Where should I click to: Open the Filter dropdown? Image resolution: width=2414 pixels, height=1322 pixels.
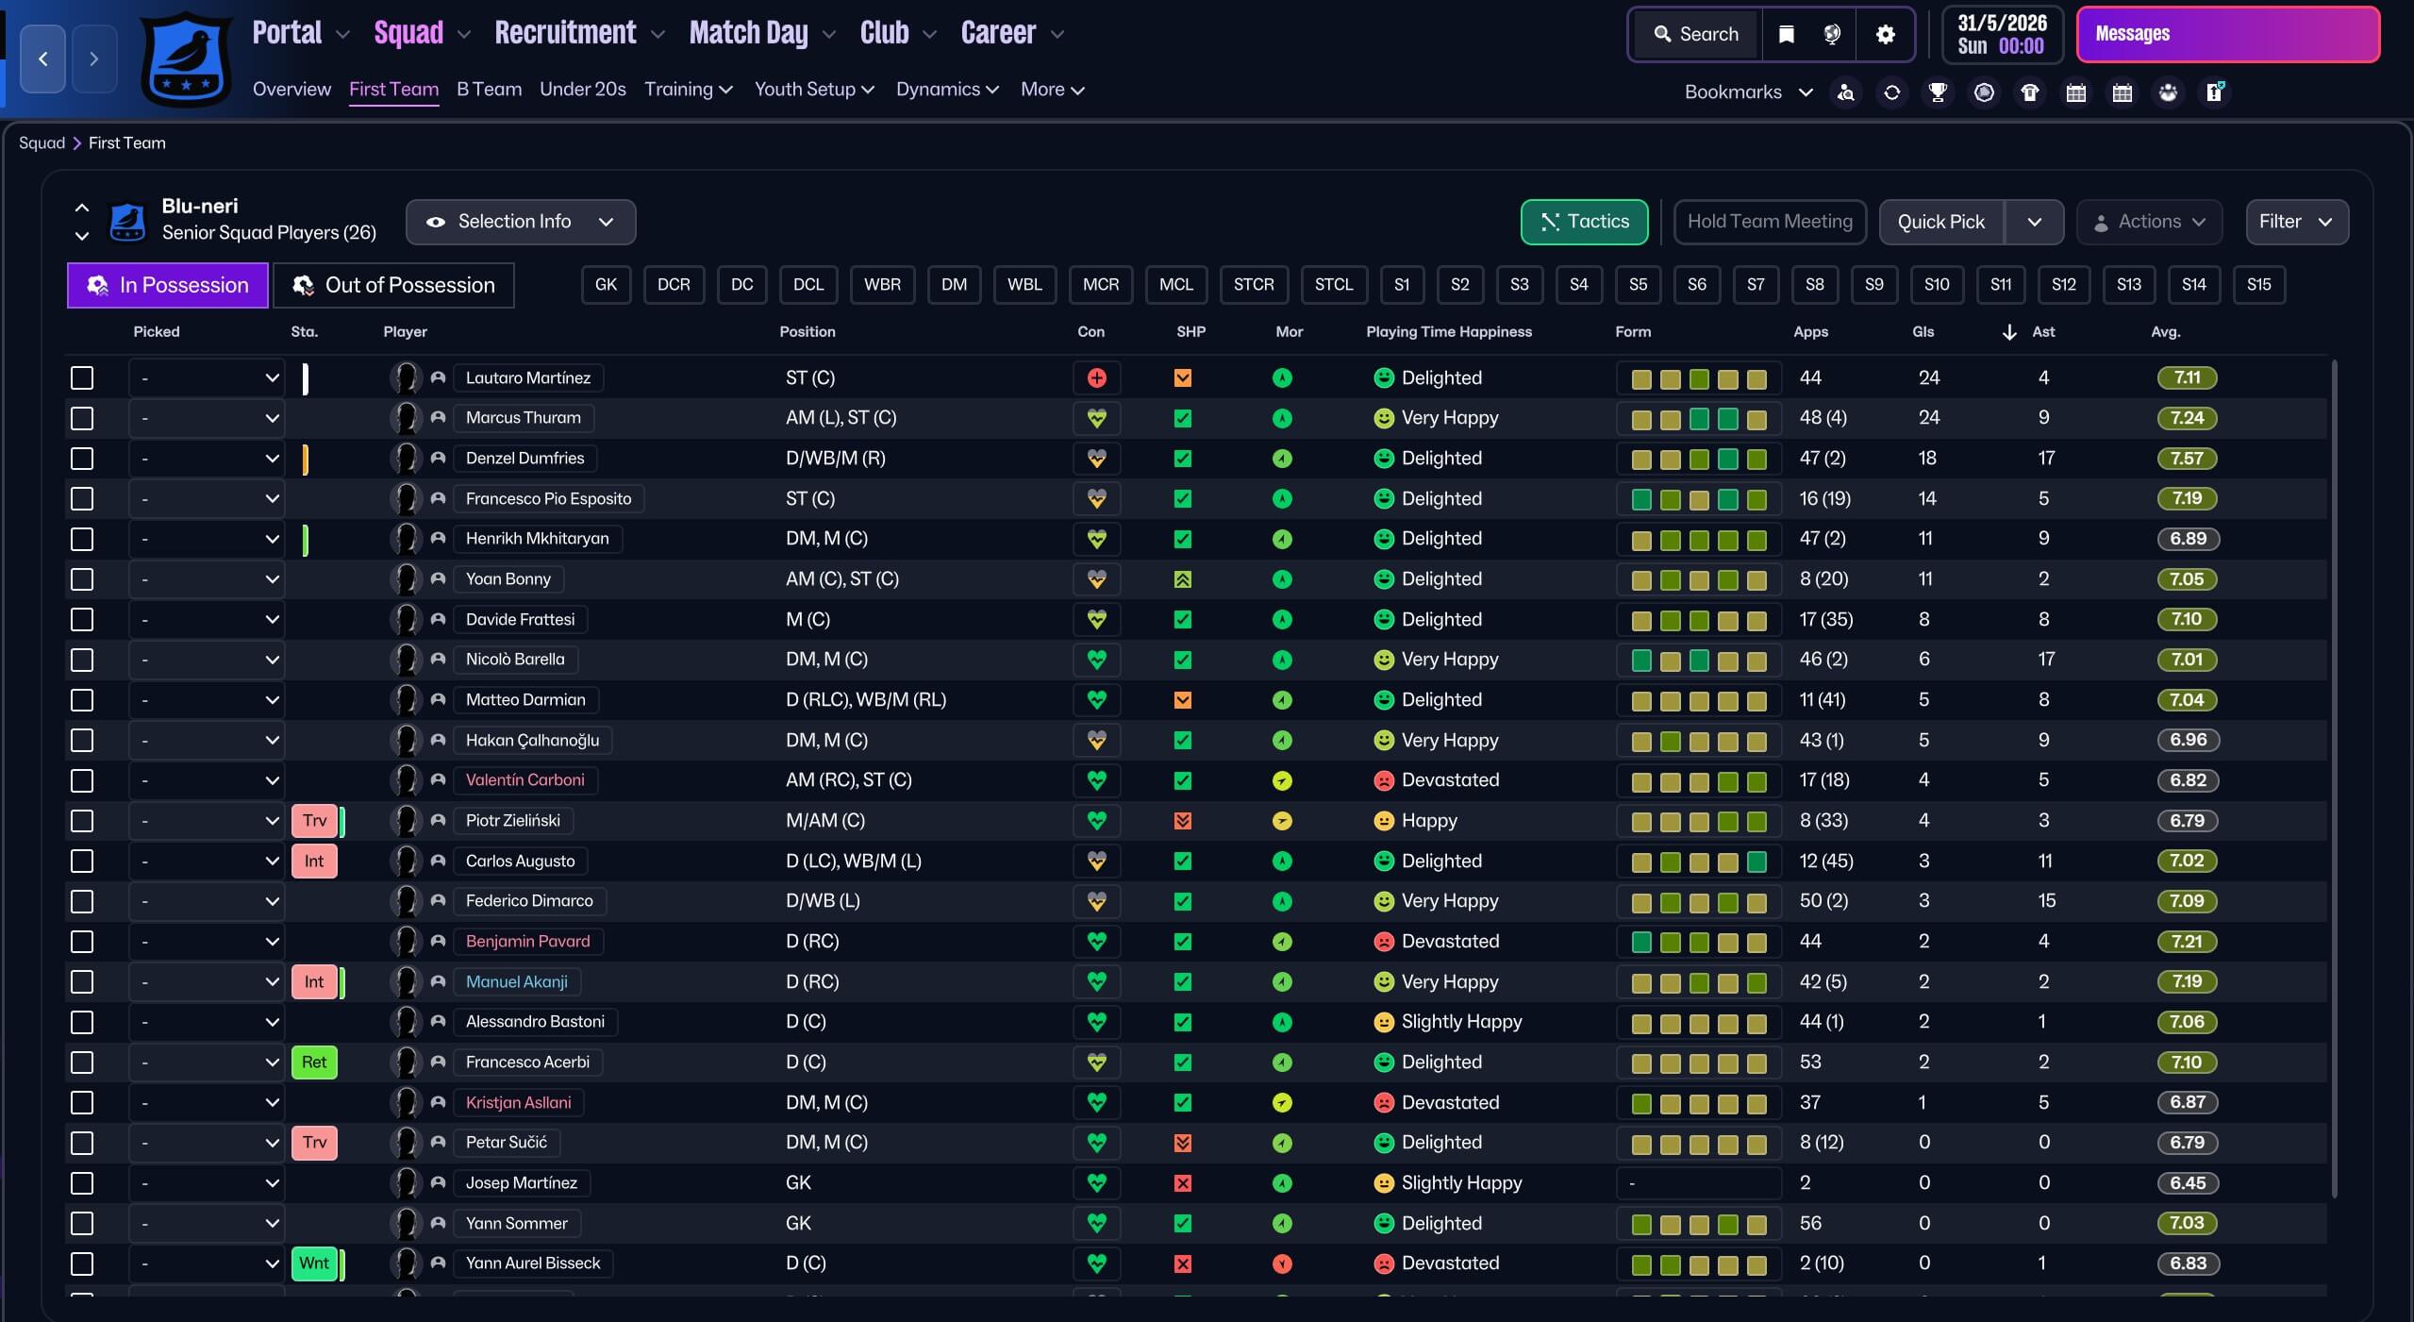2296,222
